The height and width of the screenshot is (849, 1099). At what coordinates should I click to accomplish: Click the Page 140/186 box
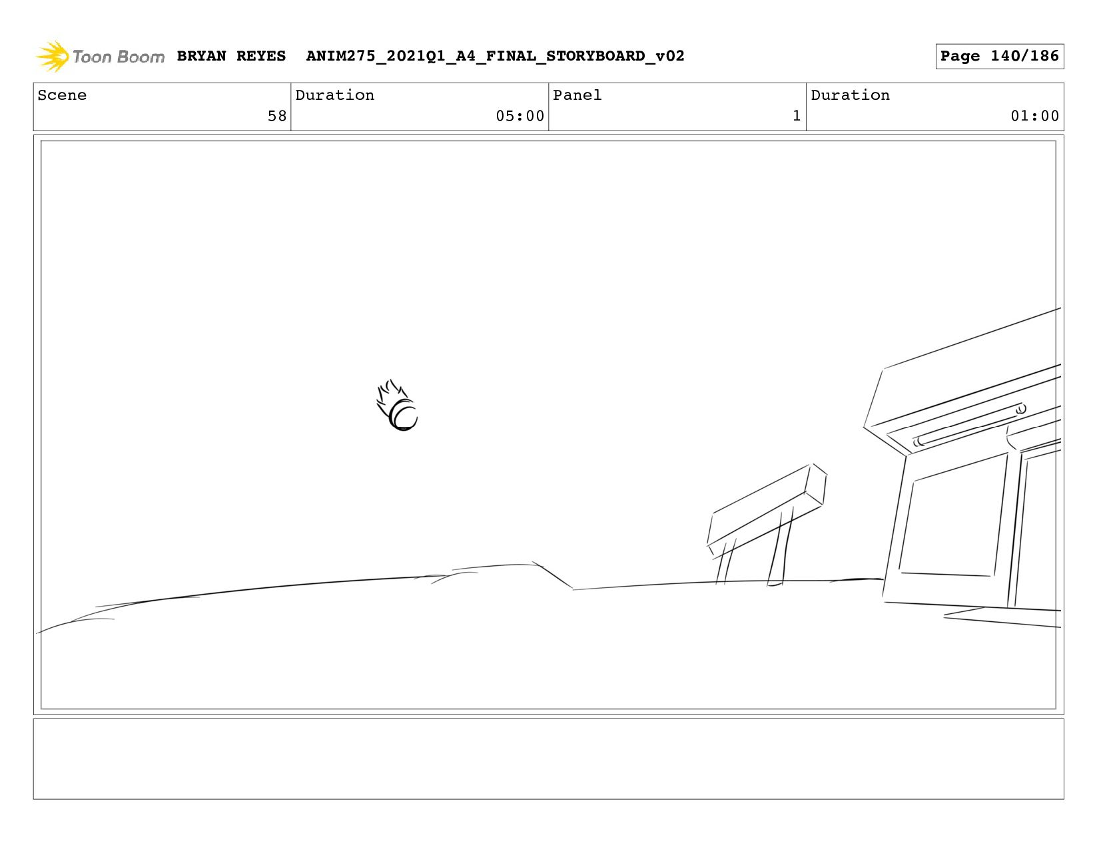point(999,56)
